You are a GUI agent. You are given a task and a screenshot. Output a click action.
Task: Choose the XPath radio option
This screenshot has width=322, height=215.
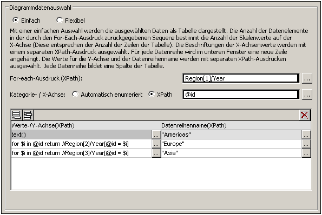[x=152, y=95]
